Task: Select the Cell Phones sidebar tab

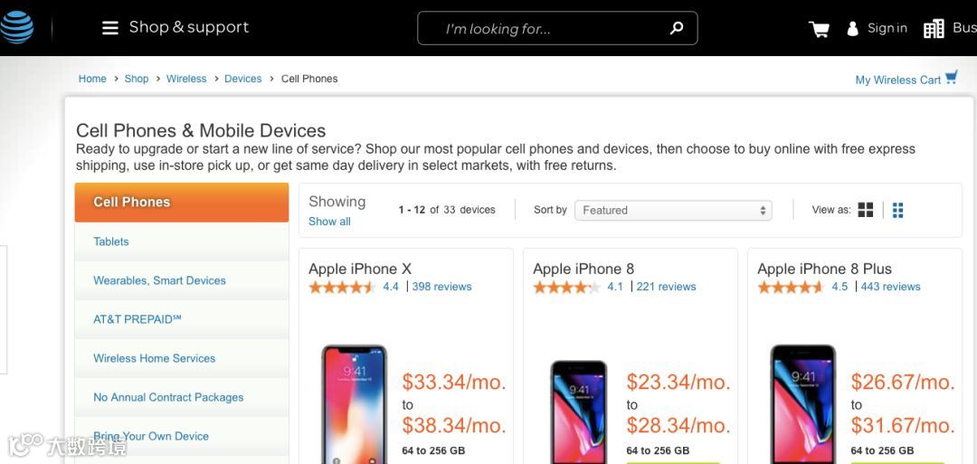Action: 181,202
